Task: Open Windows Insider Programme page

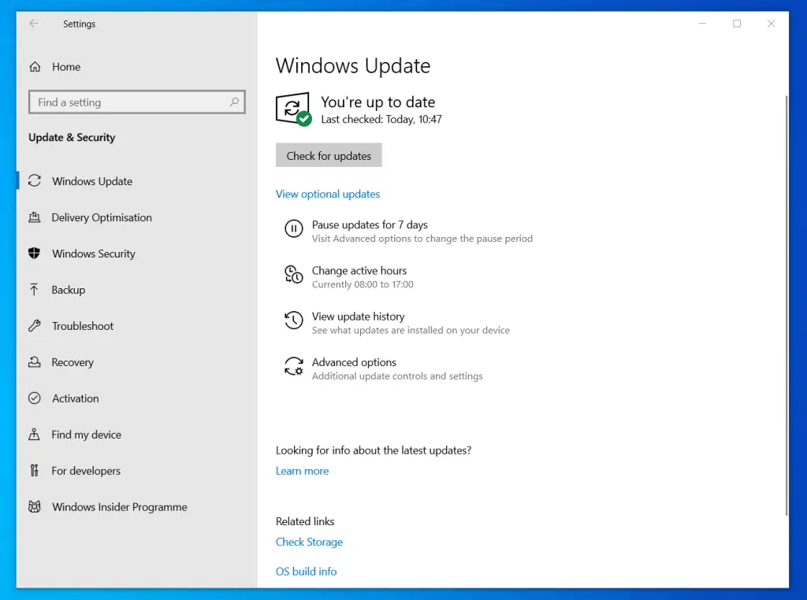Action: click(x=120, y=507)
